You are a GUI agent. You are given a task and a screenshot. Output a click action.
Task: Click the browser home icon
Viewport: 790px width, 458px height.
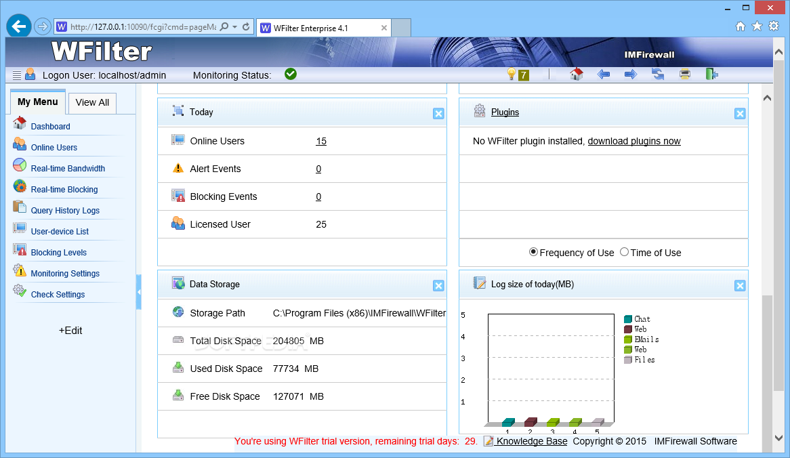pos(740,26)
